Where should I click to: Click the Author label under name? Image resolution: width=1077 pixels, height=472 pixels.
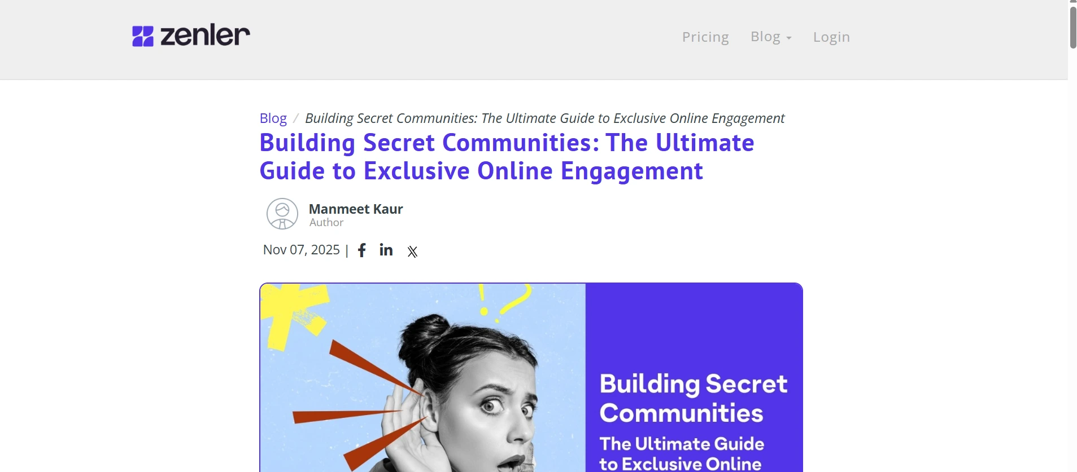pos(326,223)
